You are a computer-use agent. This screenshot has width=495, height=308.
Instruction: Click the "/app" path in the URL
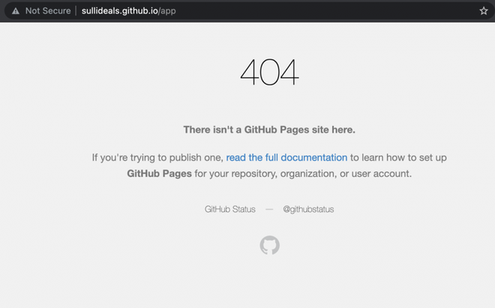[167, 11]
